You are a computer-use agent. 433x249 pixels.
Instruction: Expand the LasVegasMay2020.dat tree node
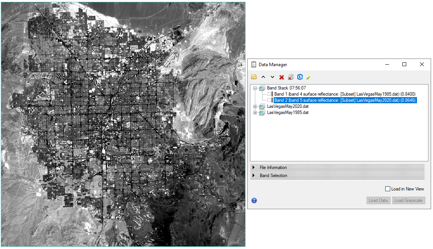click(255, 106)
